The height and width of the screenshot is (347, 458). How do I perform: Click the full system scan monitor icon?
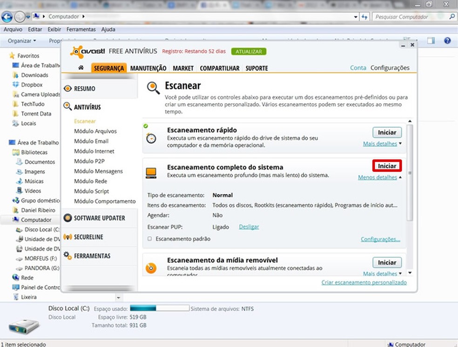point(151,173)
